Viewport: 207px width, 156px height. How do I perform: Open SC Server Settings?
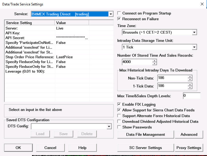tap(146, 148)
